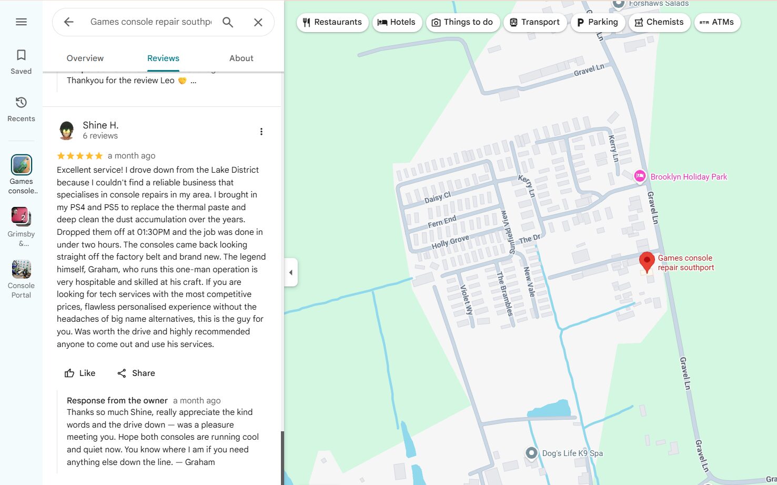Viewport: 777px width, 485px height.
Task: Share Shine H.'s review
Action: [x=136, y=373]
